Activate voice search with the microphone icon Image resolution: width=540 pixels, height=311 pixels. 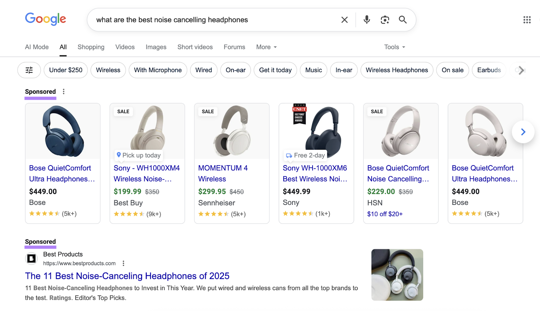click(x=367, y=20)
